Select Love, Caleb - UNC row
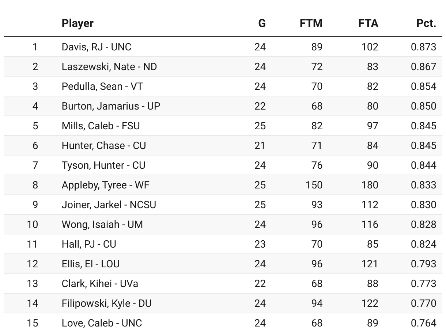This screenshot has height=336, width=446. tap(223, 323)
